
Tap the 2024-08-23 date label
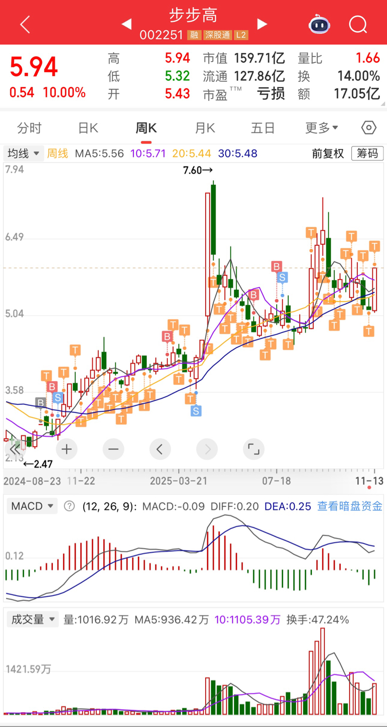coord(32,481)
